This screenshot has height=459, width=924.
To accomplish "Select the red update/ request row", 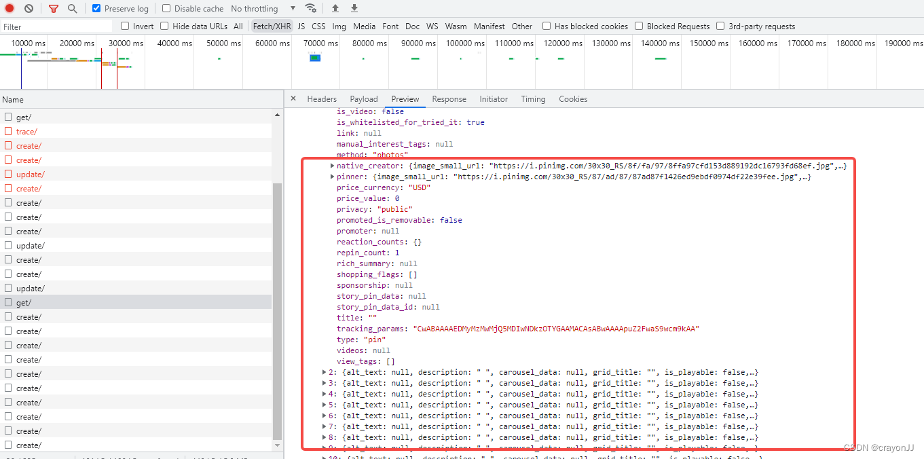I will [x=136, y=175].
